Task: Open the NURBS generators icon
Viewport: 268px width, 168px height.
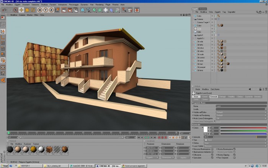Action: [94, 10]
